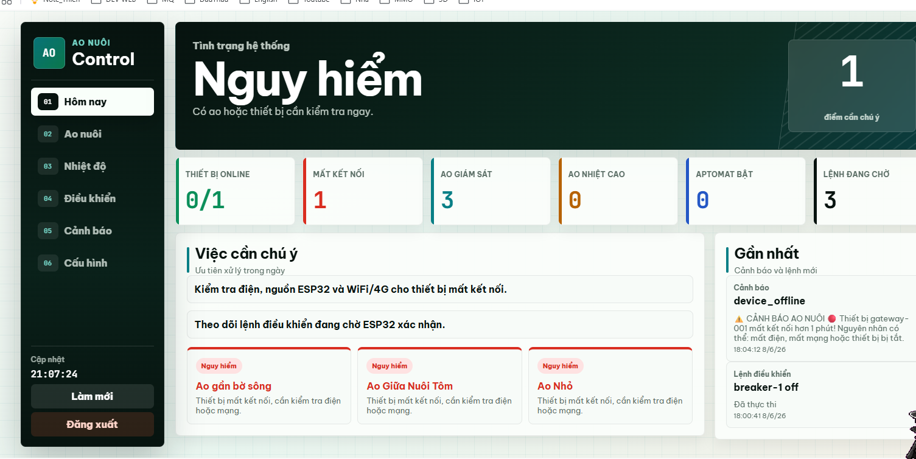Click the Làm mới refresh button

pos(93,396)
